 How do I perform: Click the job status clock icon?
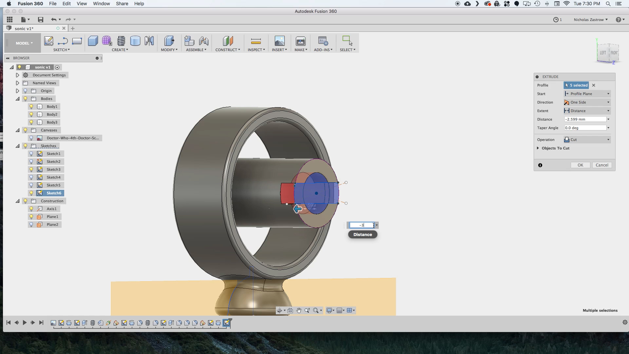[556, 20]
